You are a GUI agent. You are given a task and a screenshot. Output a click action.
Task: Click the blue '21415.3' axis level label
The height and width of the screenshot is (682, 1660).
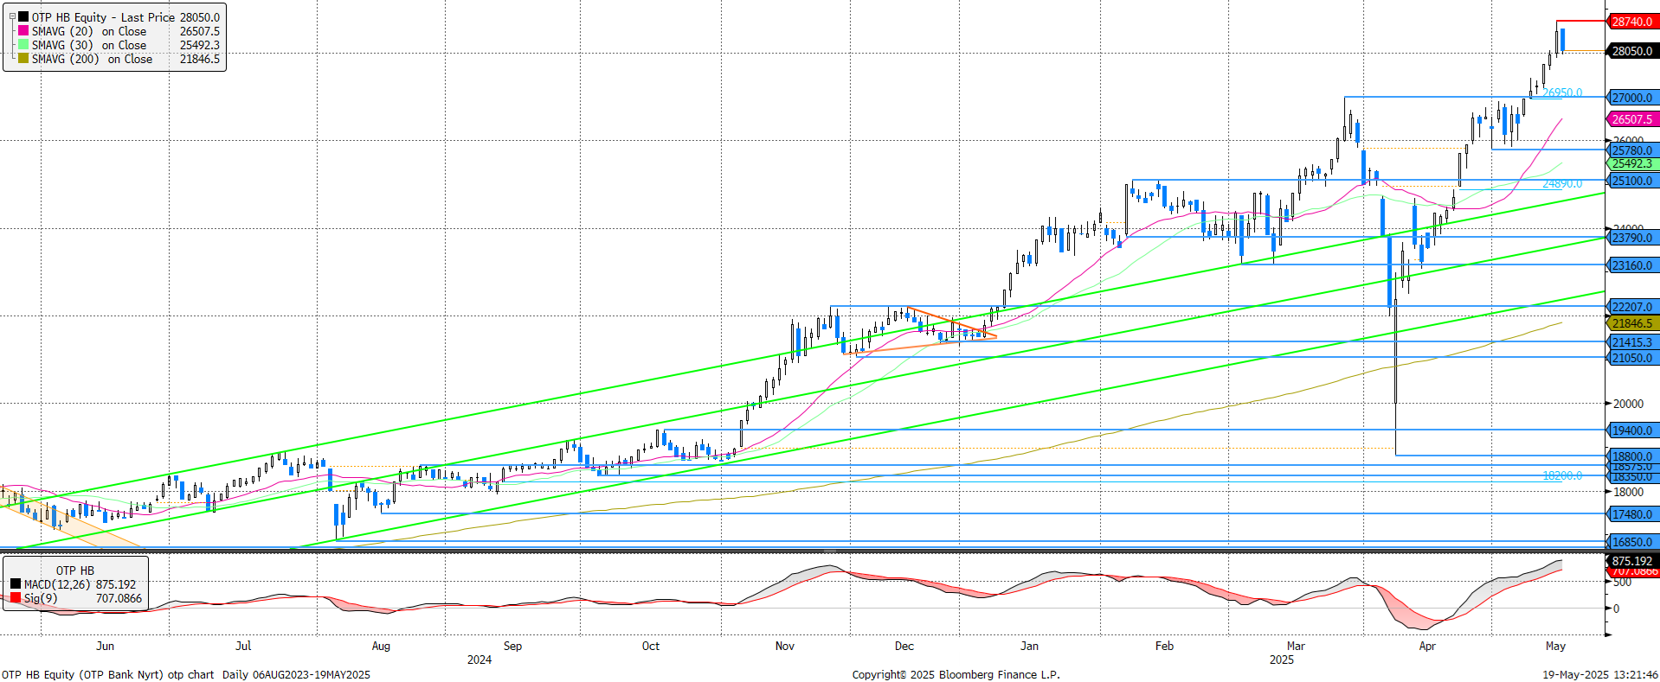click(x=1632, y=342)
